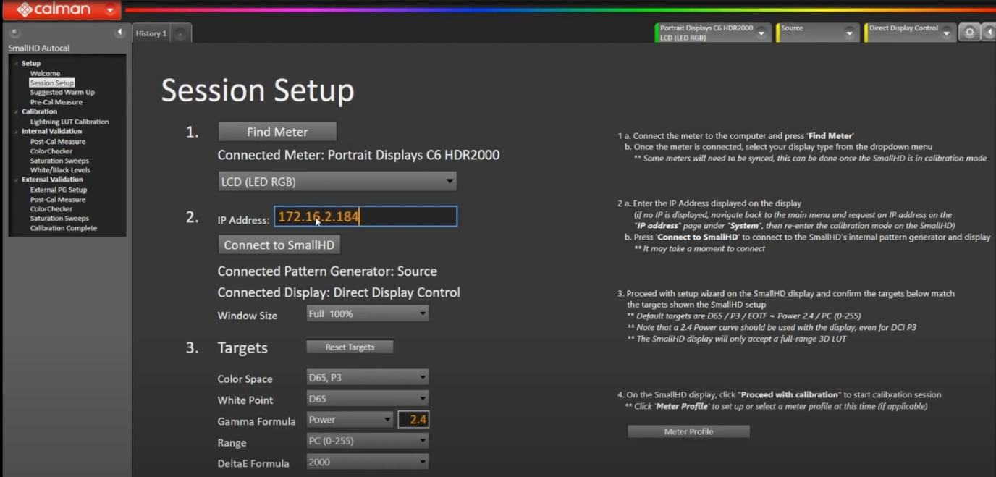Open the DeltaE Formula dropdown
The width and height of the screenshot is (996, 477).
367,461
